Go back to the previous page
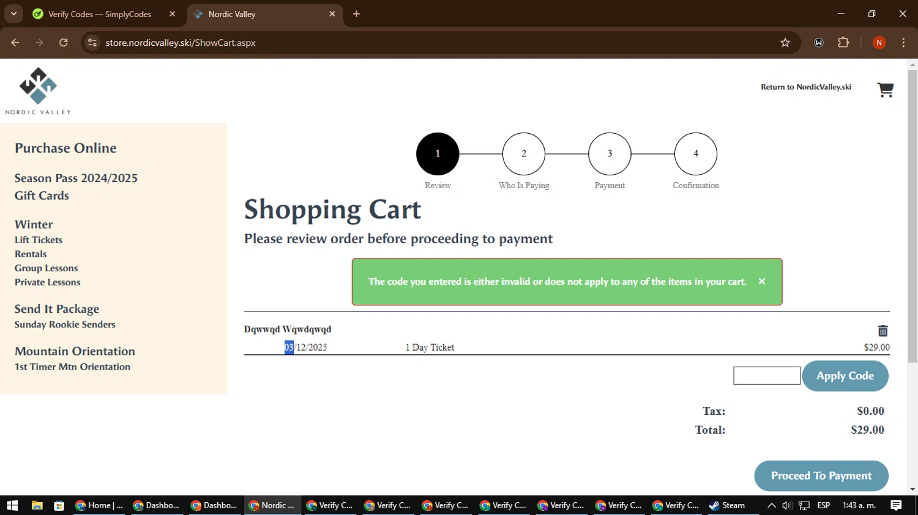The width and height of the screenshot is (918, 515). point(15,43)
